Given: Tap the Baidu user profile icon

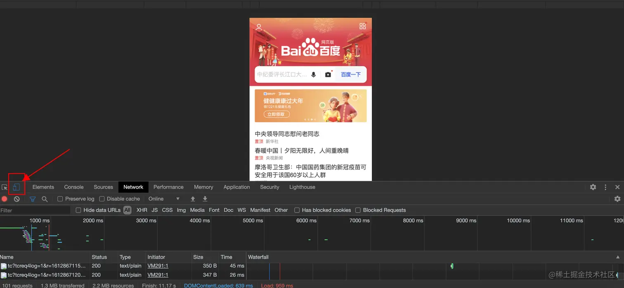Looking at the screenshot, I should (259, 27).
